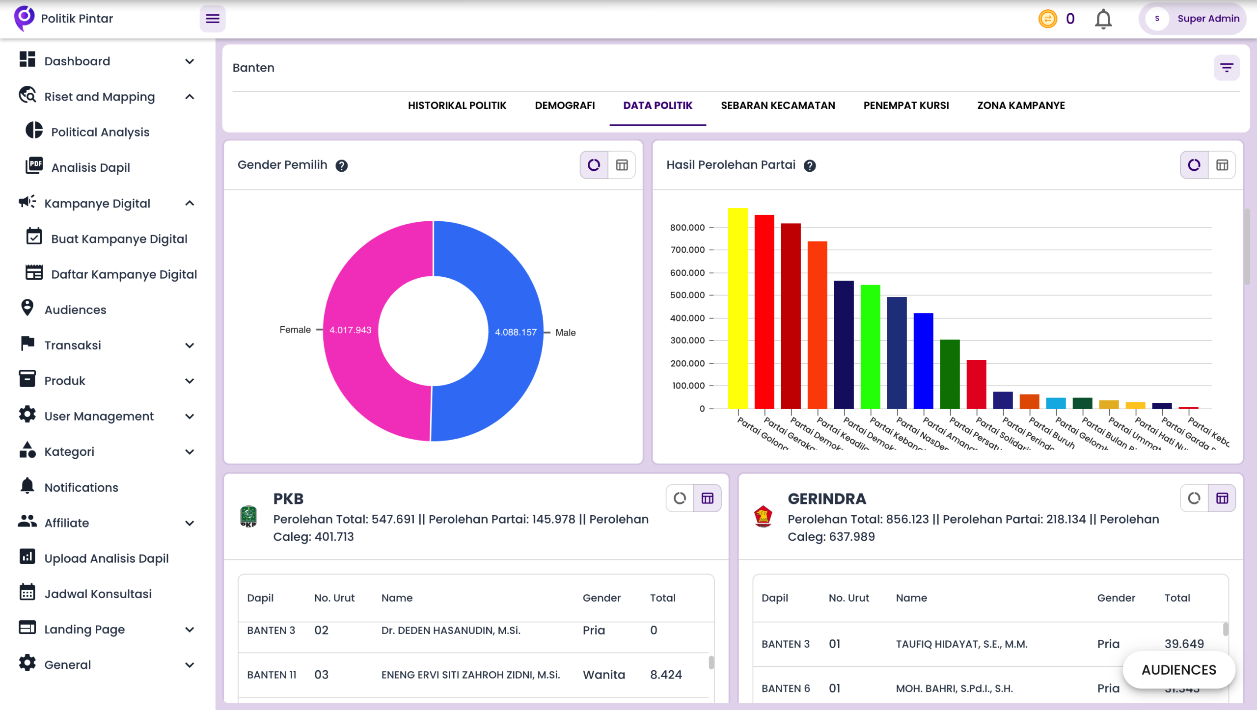Click the Riset and Mapping icon
The width and height of the screenshot is (1257, 710).
click(27, 95)
